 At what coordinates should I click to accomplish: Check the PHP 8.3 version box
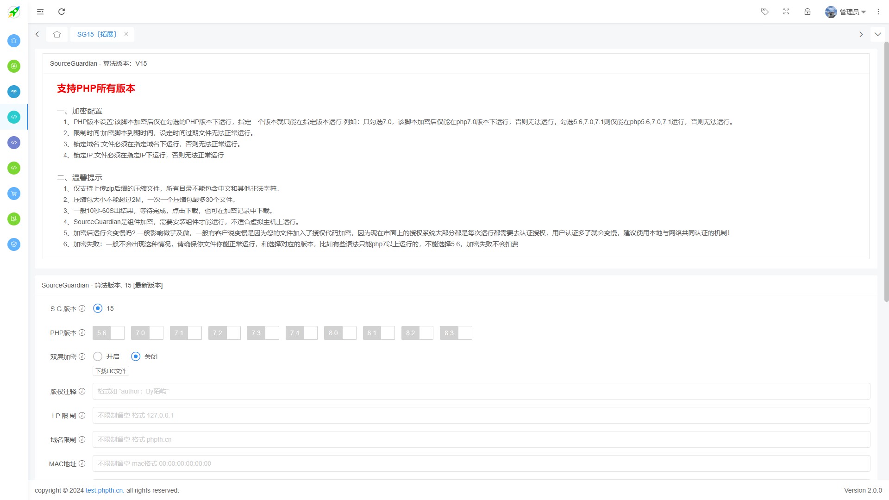(466, 332)
